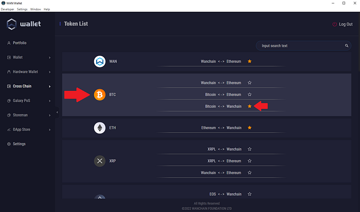Open the Help menu

pyautogui.click(x=47, y=9)
